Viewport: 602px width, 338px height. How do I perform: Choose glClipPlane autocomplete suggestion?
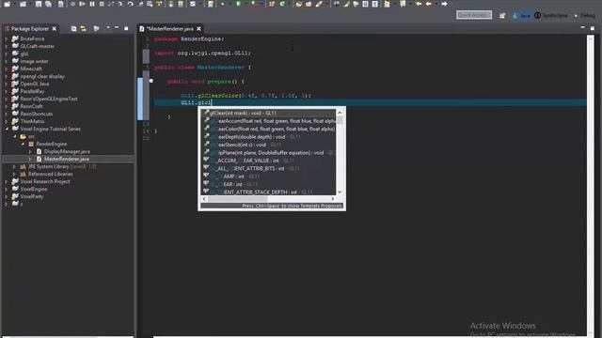pyautogui.click(x=269, y=152)
